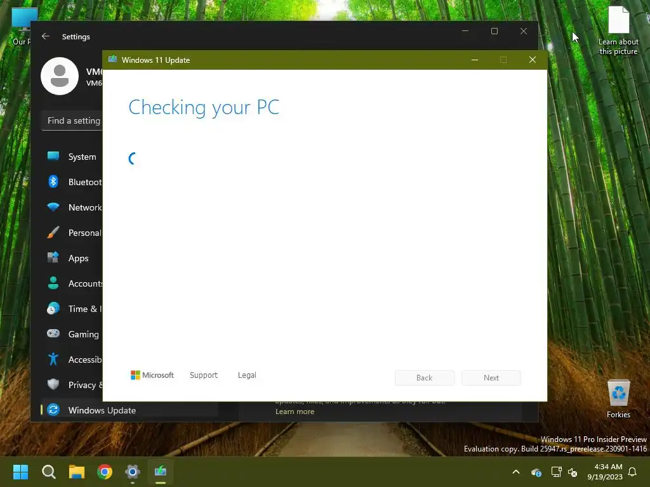
Task: Click Learn more link in Settings window
Action: [x=295, y=412]
